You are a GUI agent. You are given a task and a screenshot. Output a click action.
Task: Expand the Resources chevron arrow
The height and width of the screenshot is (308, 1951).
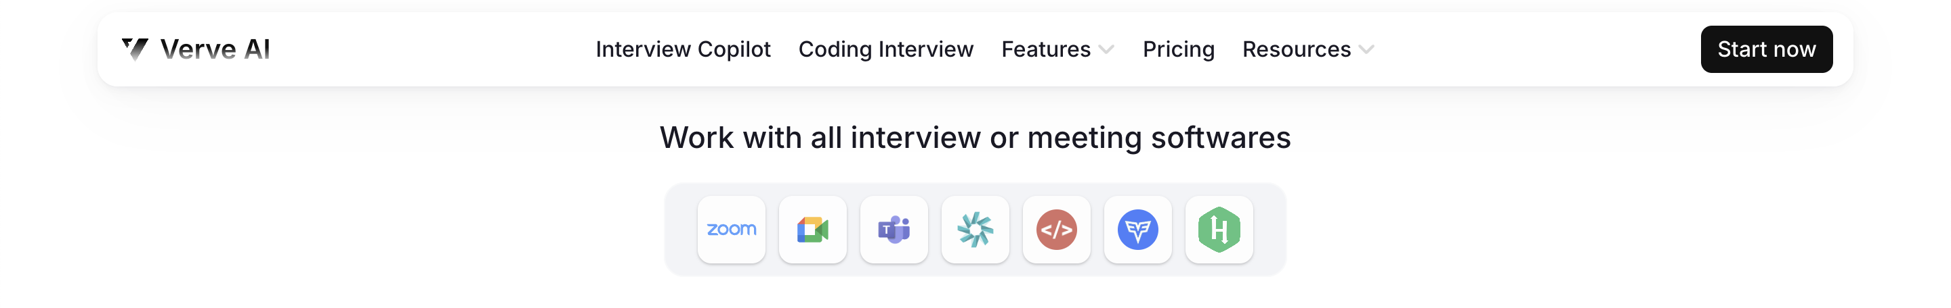1366,50
